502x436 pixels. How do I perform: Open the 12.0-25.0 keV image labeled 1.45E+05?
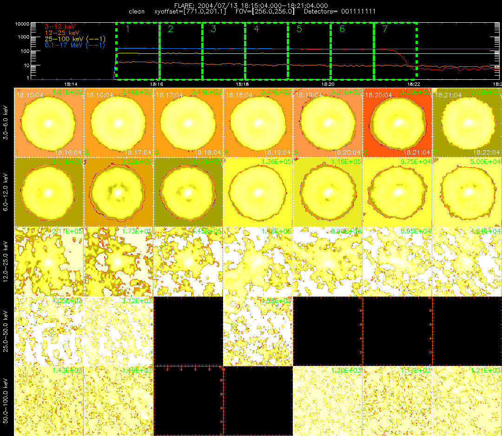[x=189, y=262]
